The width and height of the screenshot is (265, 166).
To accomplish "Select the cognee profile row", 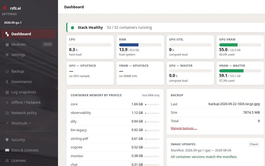I will coord(115,147).
